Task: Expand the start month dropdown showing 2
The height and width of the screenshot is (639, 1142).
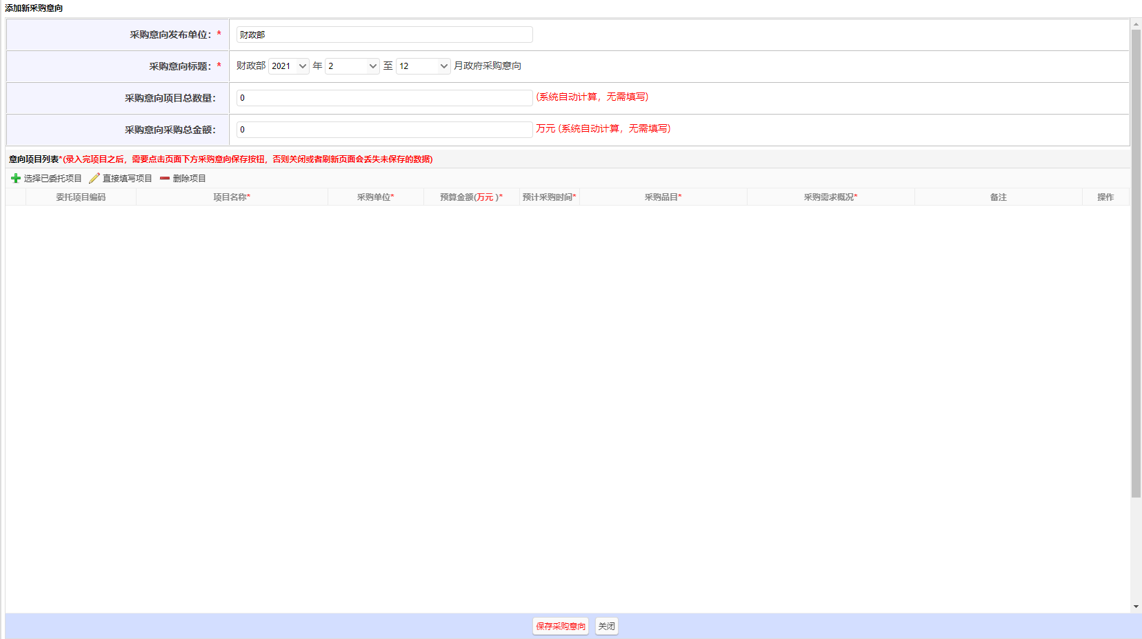Action: point(352,66)
